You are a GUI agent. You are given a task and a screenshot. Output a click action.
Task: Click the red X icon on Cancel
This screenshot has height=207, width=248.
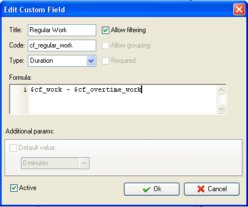(x=201, y=189)
